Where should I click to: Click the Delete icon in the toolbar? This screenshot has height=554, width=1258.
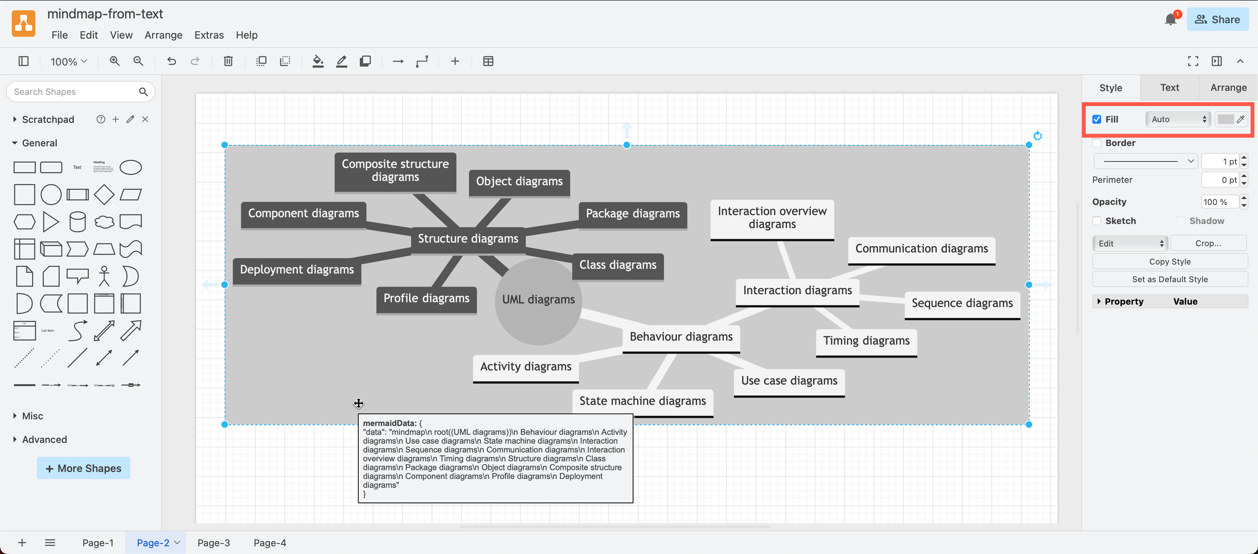coord(228,61)
